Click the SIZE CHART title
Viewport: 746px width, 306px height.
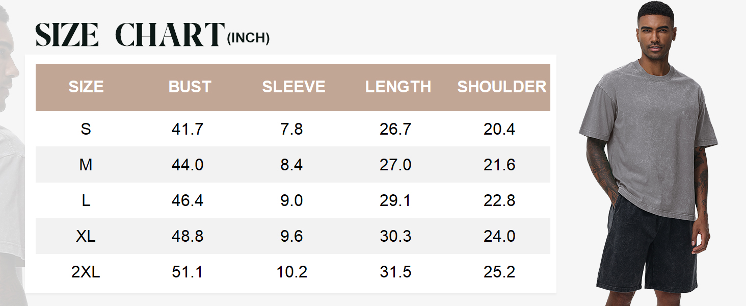(x=130, y=35)
